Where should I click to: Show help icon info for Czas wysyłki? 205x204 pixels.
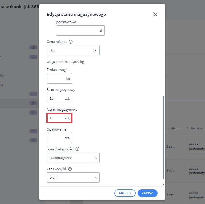70,169
